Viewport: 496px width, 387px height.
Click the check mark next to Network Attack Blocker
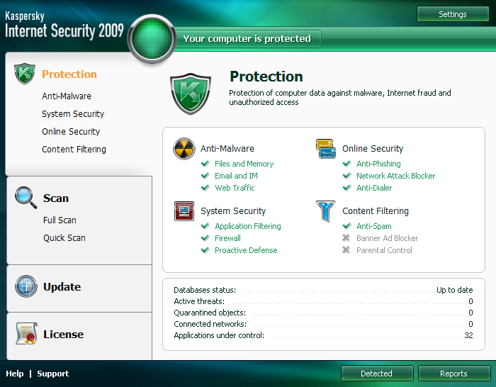347,176
